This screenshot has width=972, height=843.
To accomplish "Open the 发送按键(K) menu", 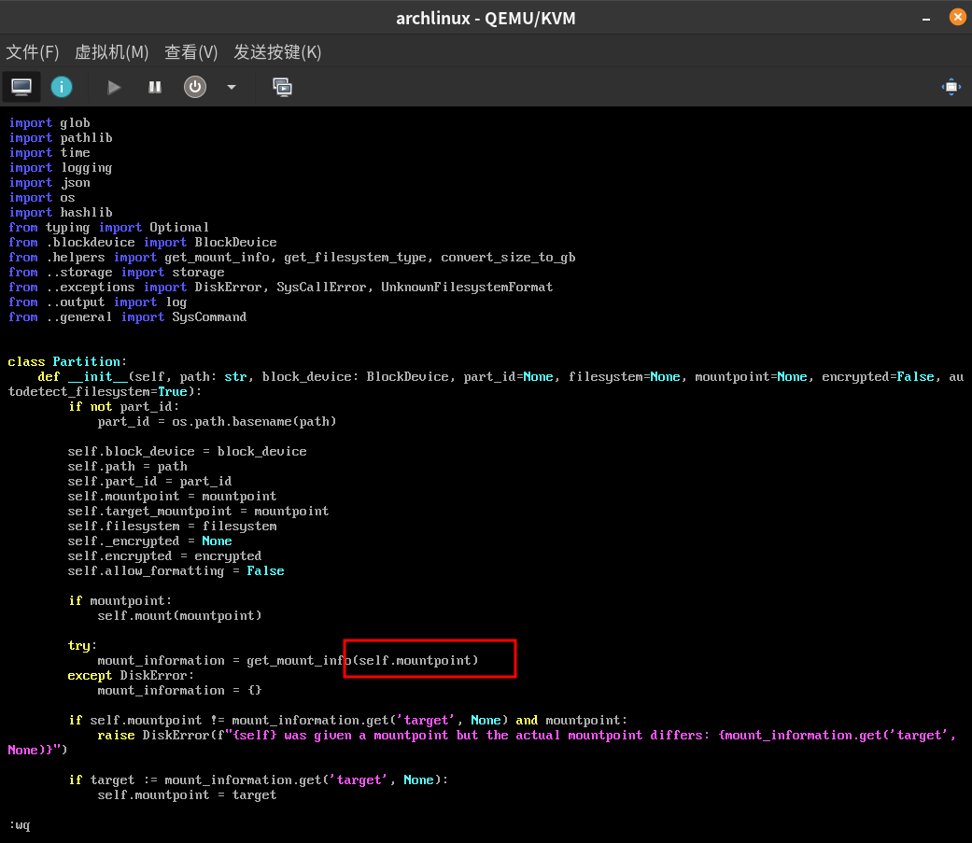I will pyautogui.click(x=277, y=52).
